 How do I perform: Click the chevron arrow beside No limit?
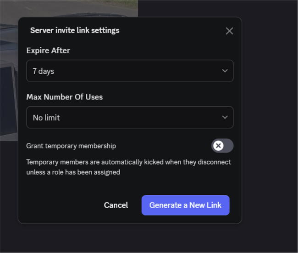(x=225, y=117)
